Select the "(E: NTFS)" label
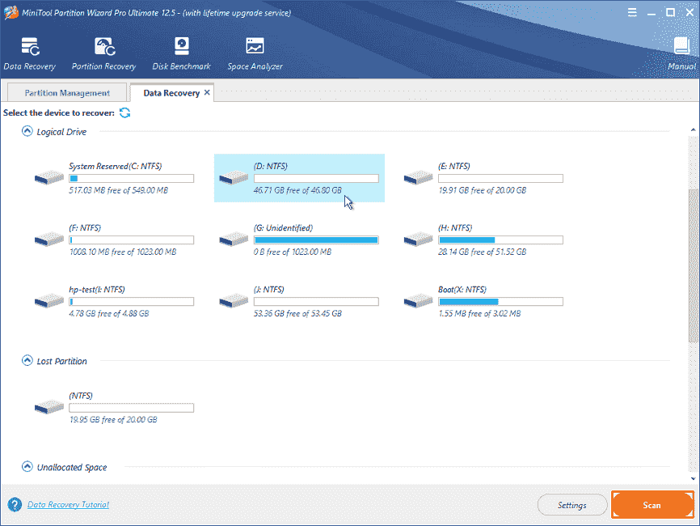Viewport: 700px width, 526px height. 454,166
